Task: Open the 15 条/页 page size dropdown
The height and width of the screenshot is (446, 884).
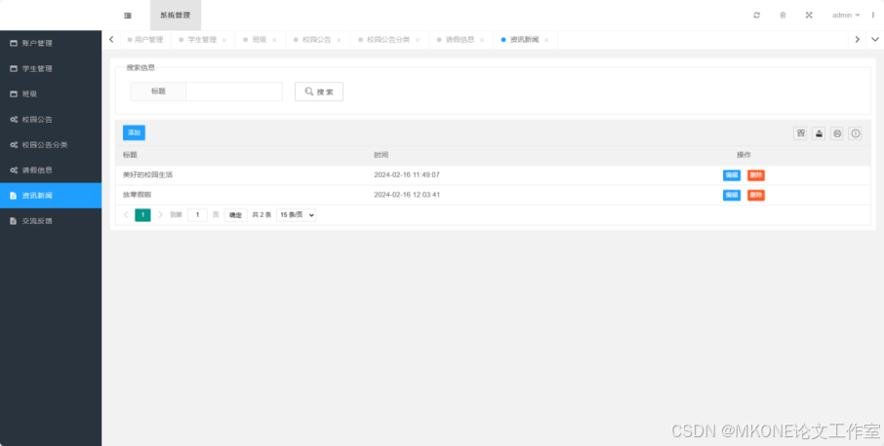Action: (x=296, y=215)
